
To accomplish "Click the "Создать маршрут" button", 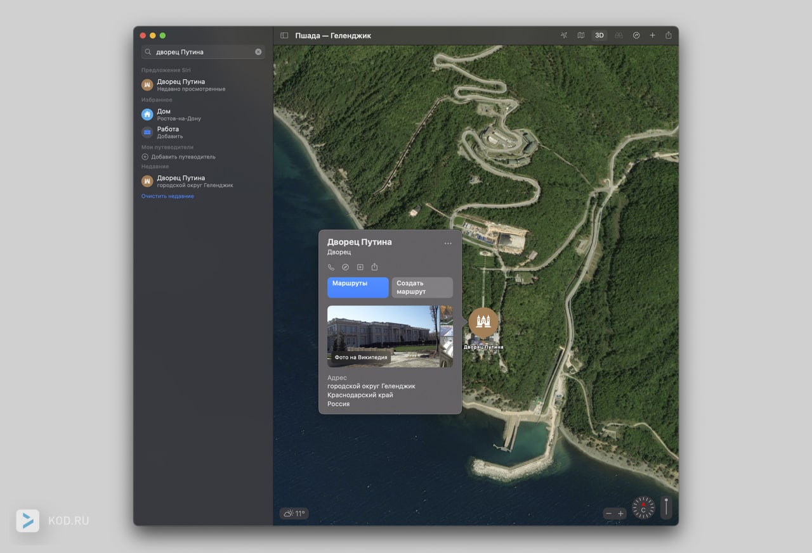I will point(422,288).
